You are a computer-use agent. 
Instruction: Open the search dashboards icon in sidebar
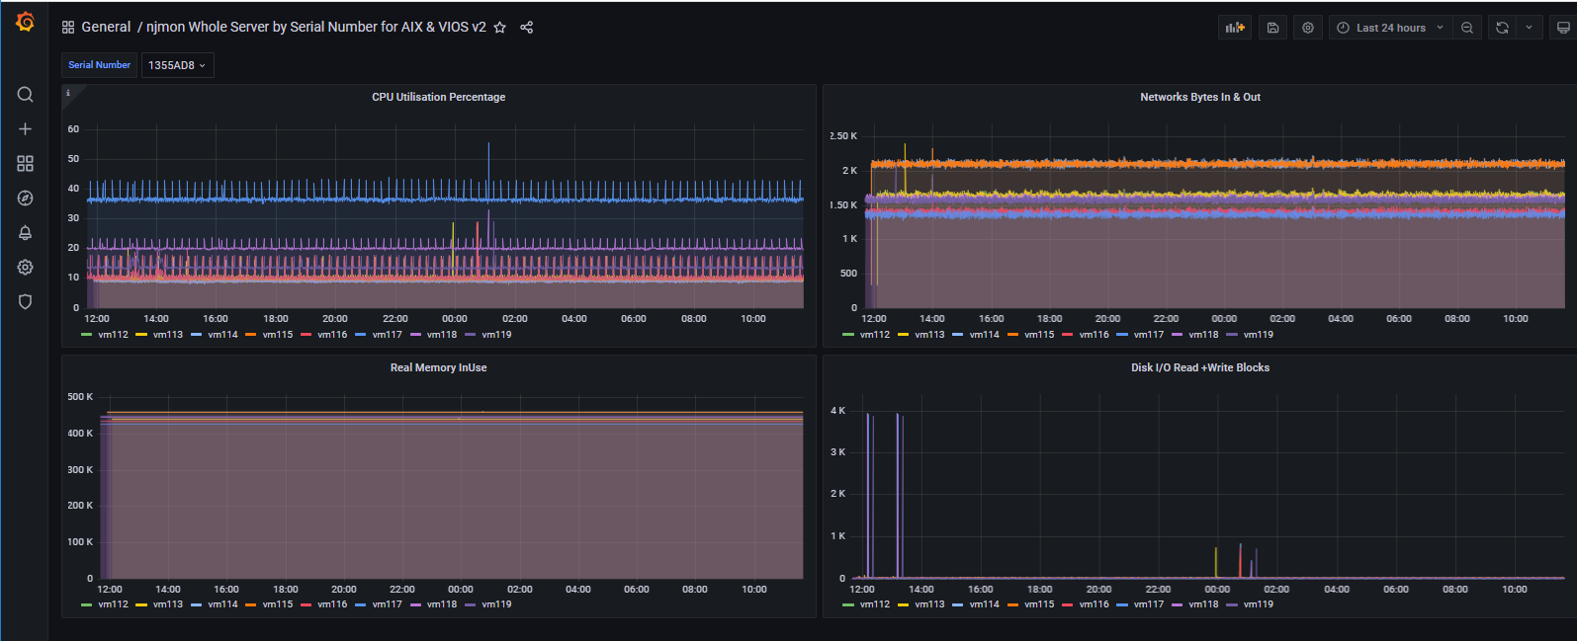26,95
